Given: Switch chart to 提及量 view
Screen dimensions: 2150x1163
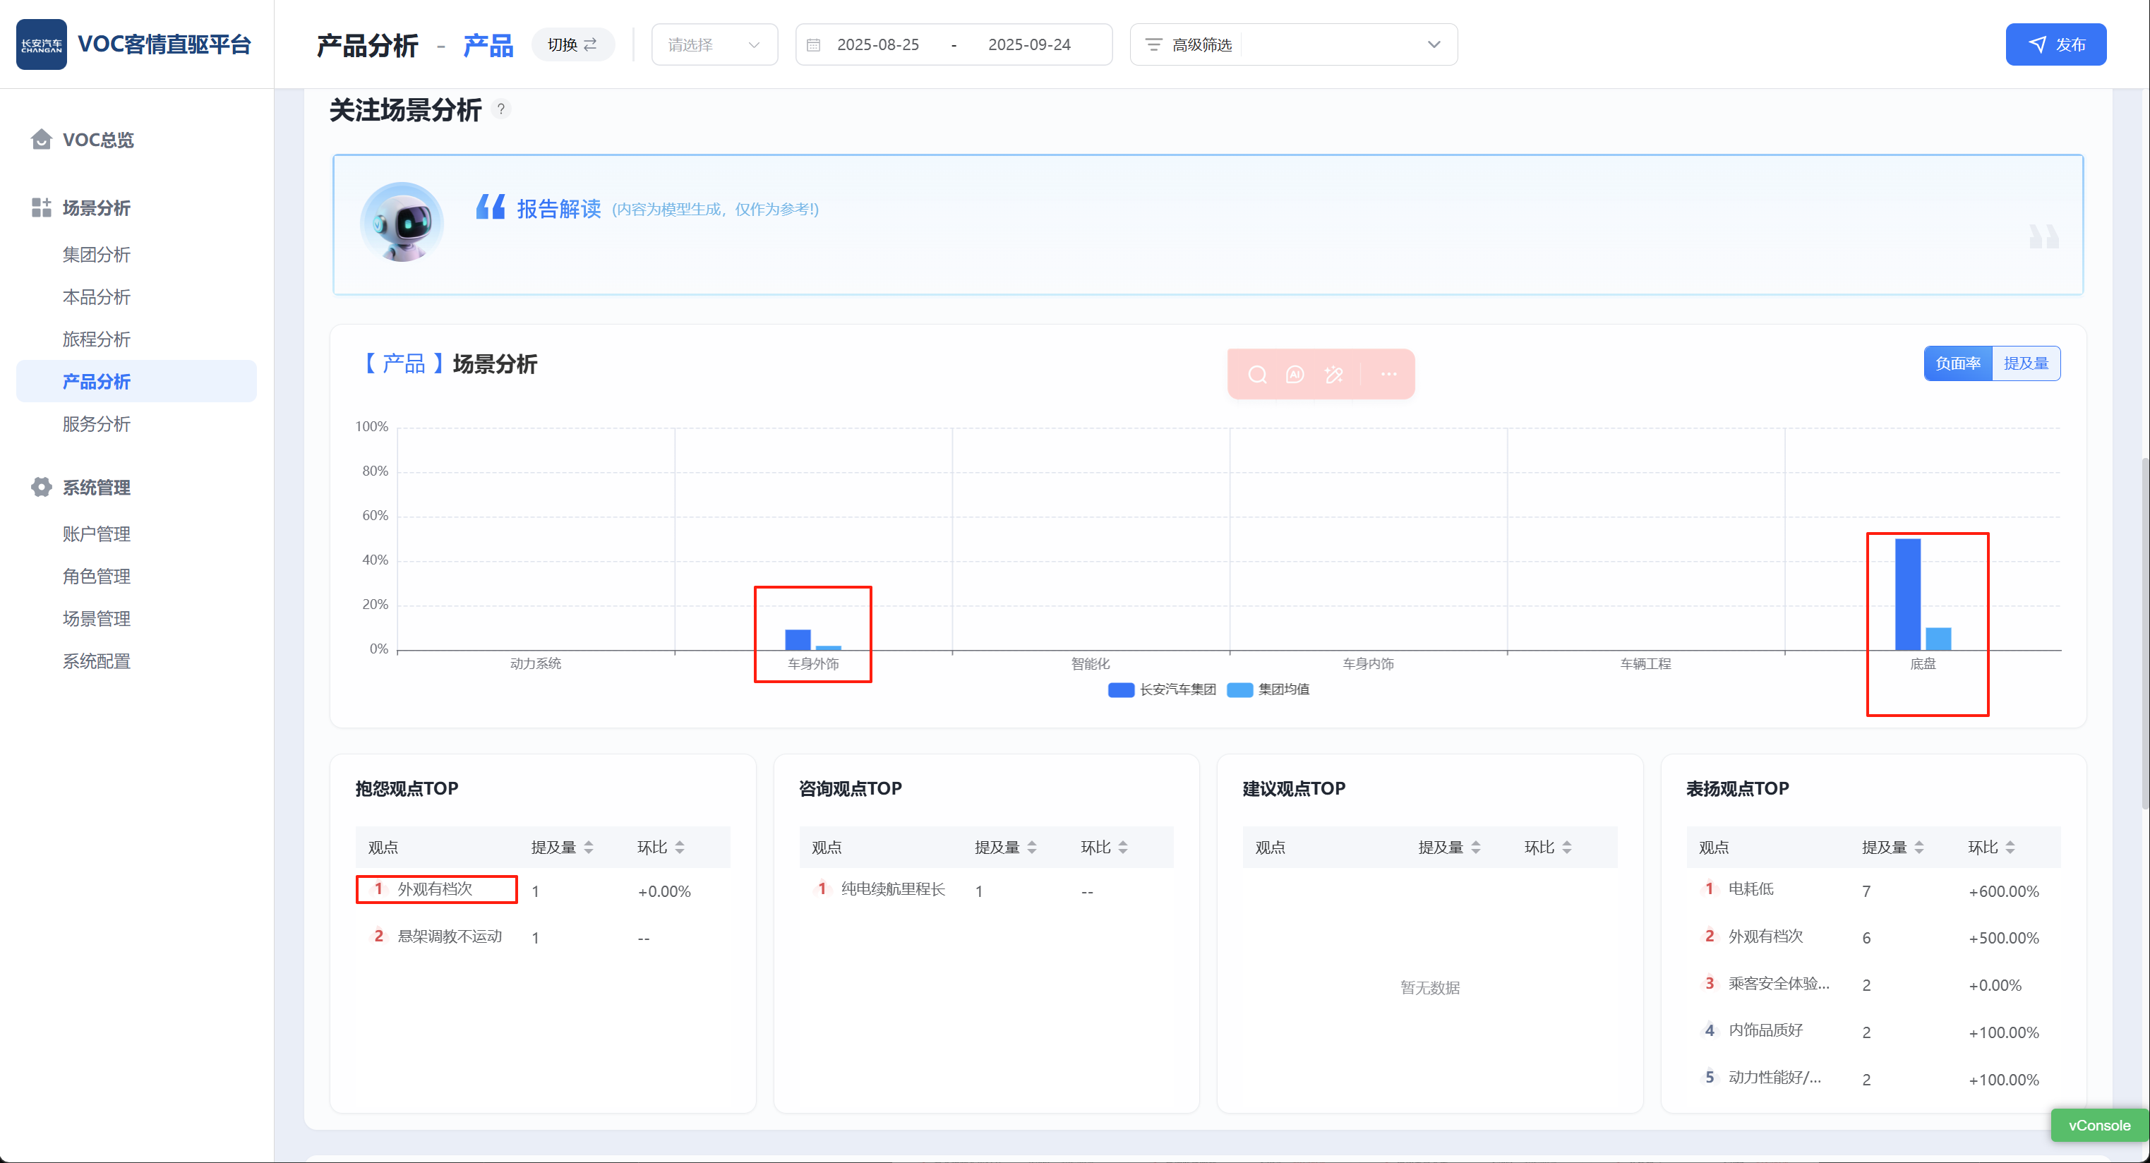Looking at the screenshot, I should 2026,363.
